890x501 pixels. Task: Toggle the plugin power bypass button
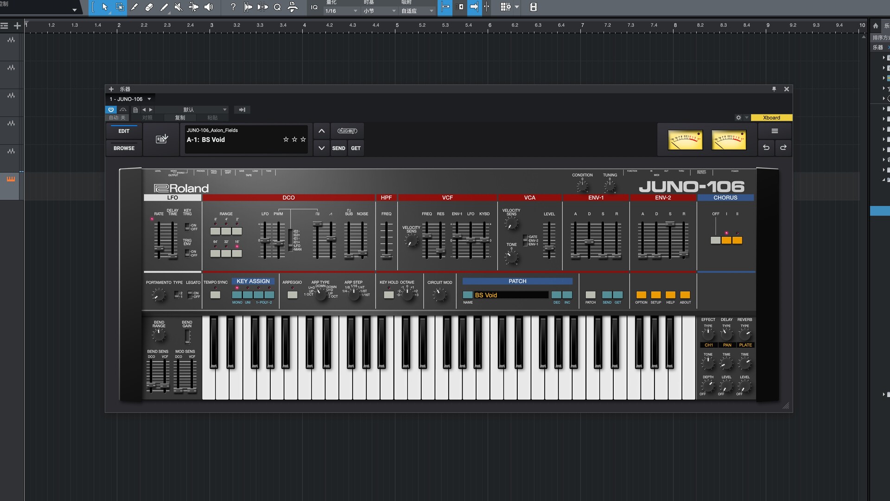[x=111, y=110]
